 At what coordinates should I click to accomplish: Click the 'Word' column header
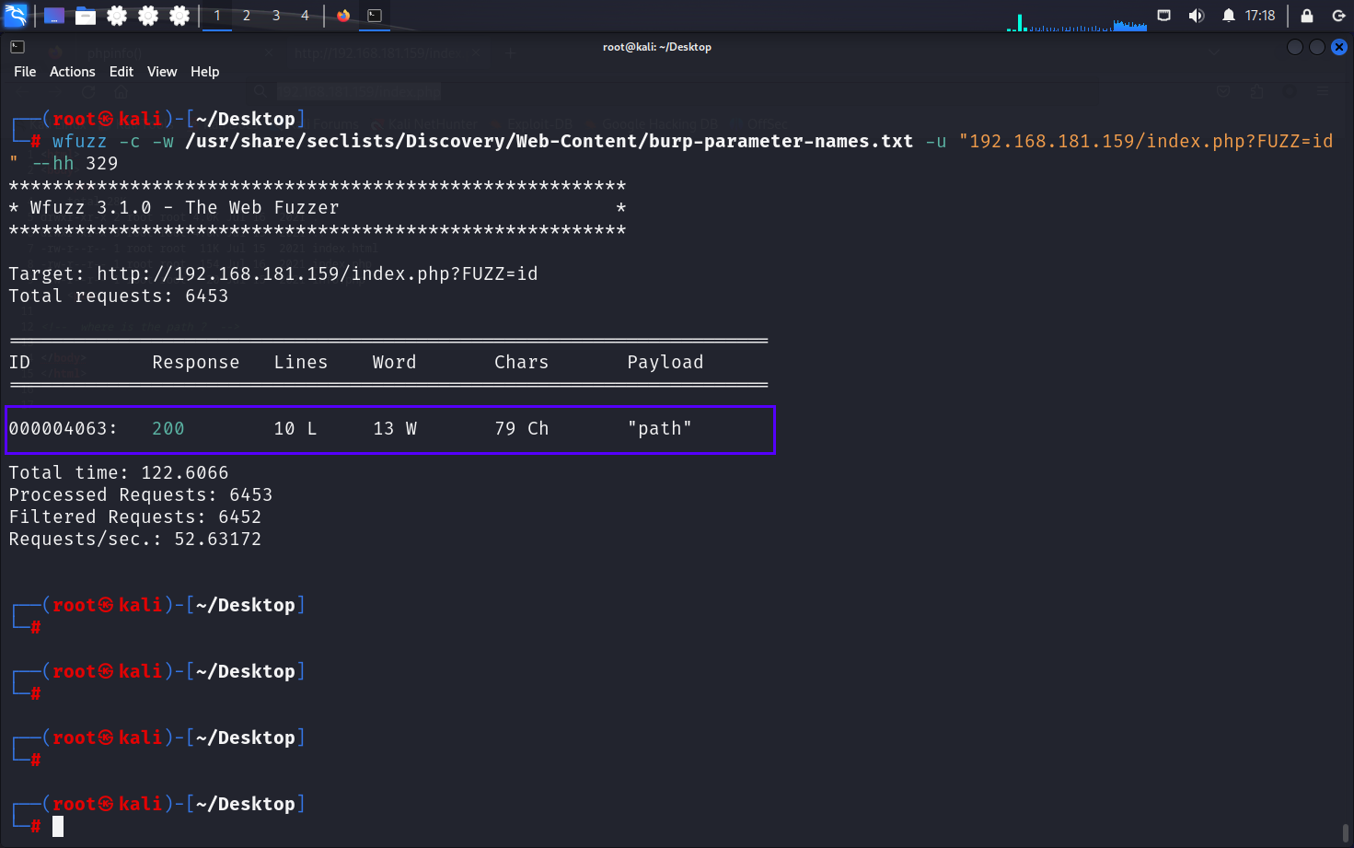395,362
